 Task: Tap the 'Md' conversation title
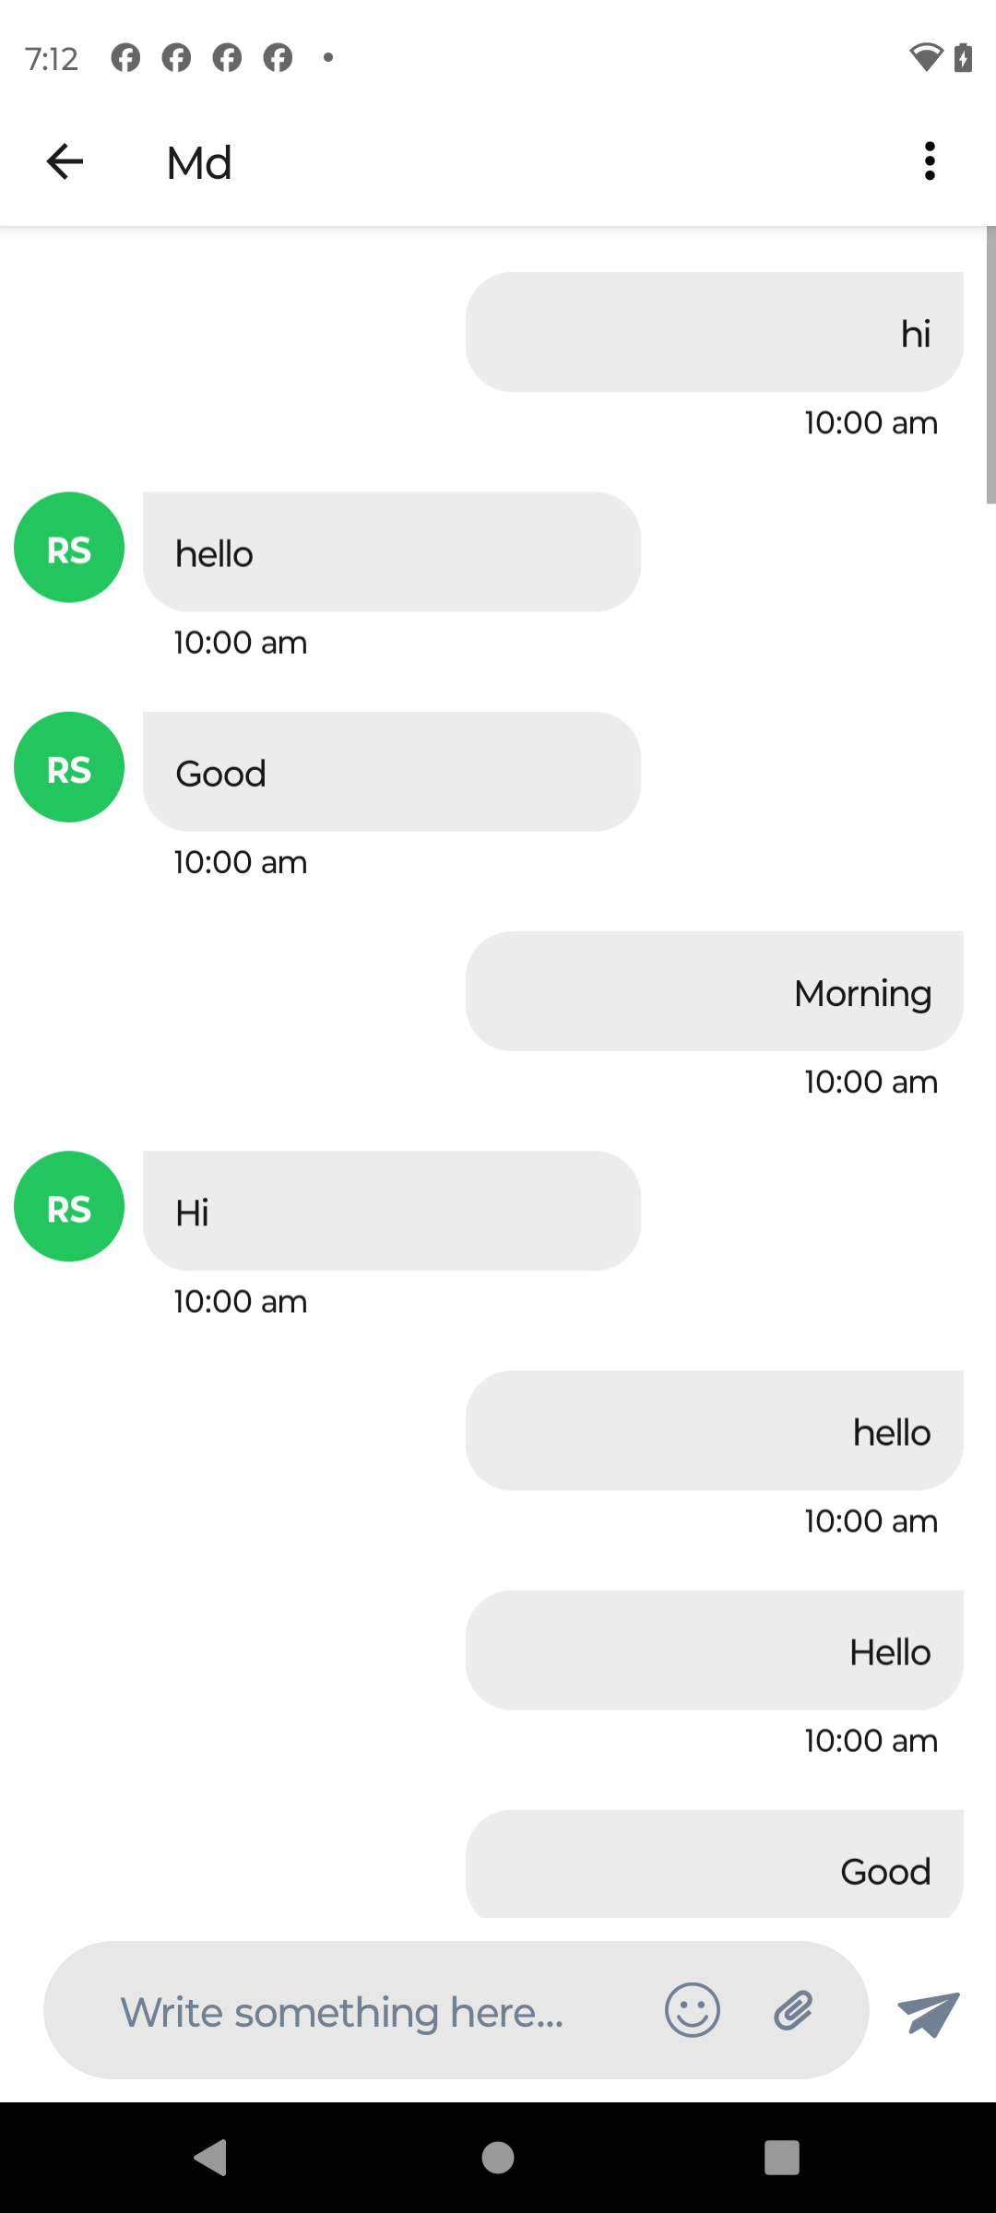tap(199, 163)
